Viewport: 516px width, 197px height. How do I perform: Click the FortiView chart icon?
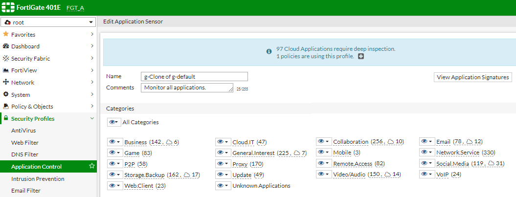[6, 70]
